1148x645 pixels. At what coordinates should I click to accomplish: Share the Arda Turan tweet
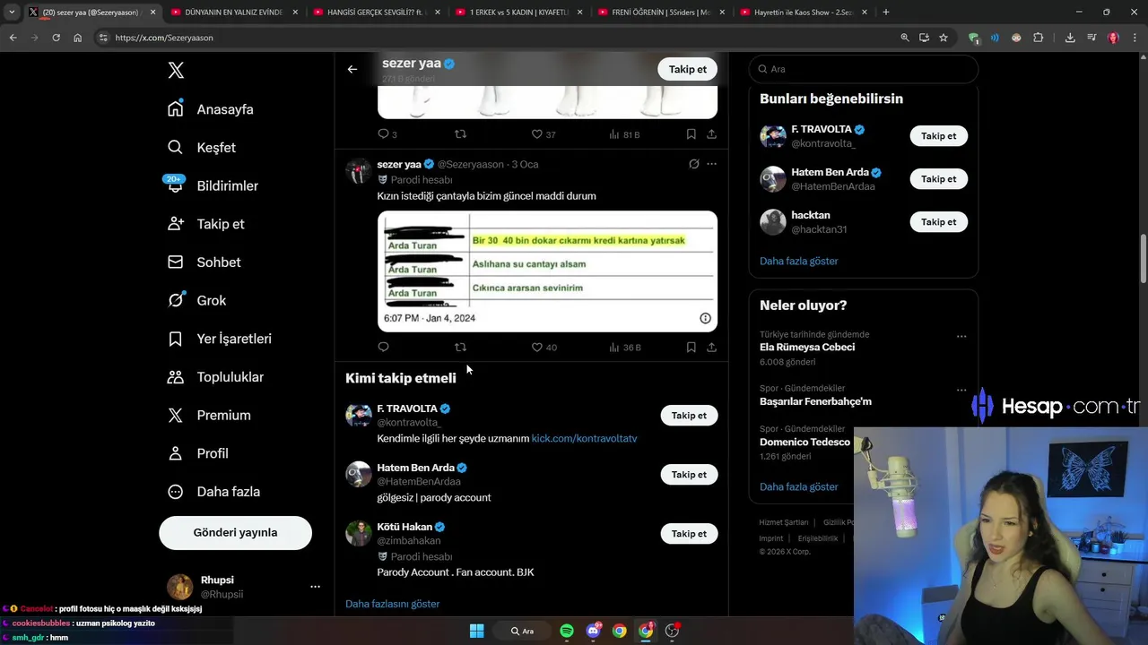point(711,347)
